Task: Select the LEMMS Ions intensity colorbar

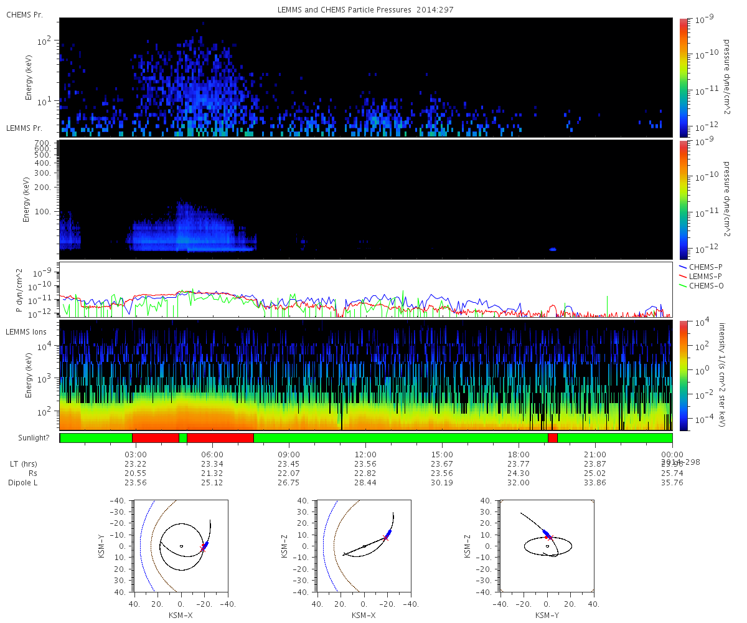Action: coord(684,375)
